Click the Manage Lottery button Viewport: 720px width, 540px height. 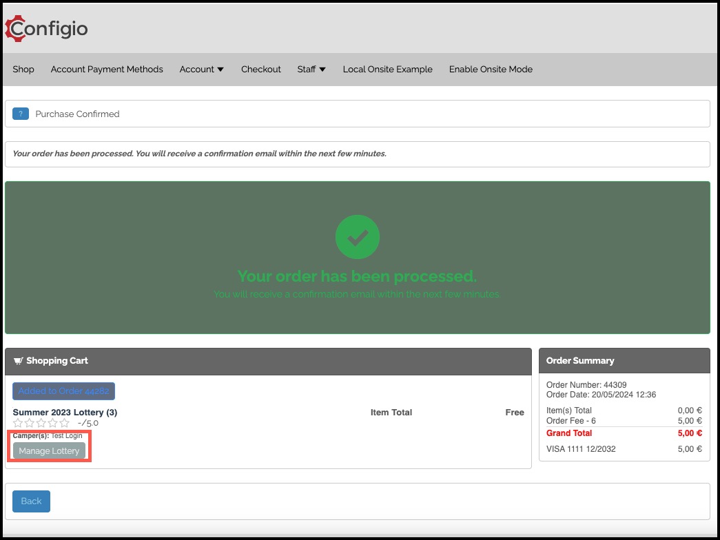pyautogui.click(x=49, y=451)
